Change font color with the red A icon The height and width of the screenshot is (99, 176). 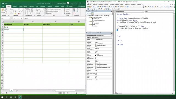point(19,13)
